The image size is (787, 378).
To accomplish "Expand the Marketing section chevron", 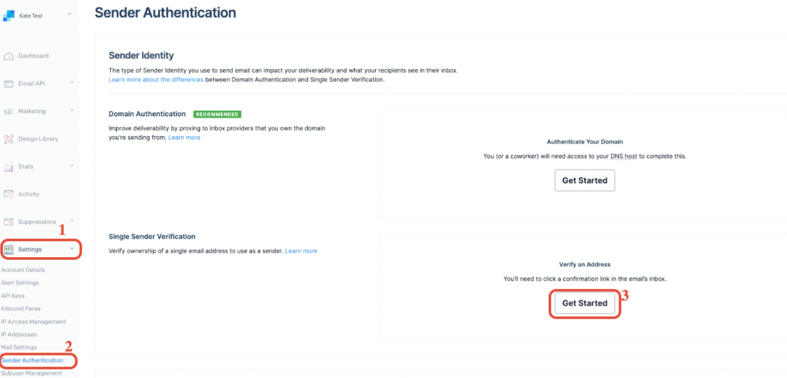I will click(x=71, y=110).
